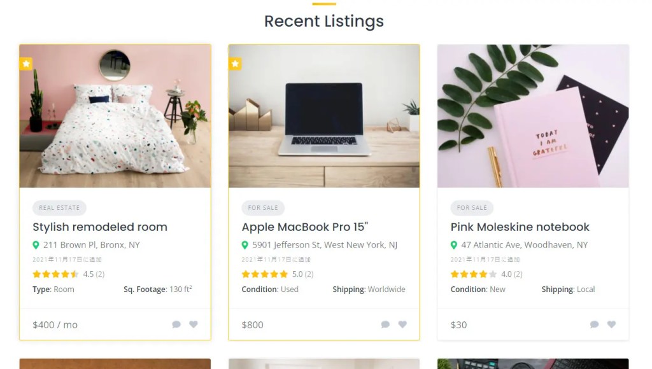Click the 4.5 star rating on room listing
The height and width of the screenshot is (369, 652).
coord(69,274)
